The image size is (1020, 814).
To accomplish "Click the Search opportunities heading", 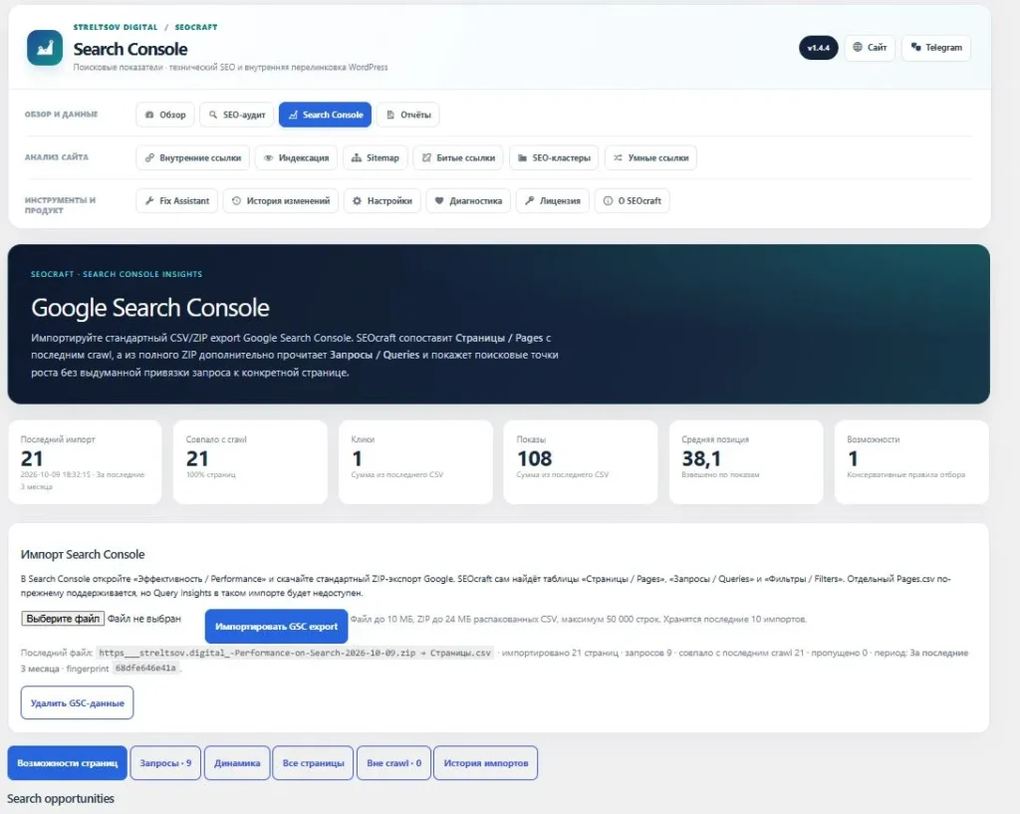I will tap(61, 798).
